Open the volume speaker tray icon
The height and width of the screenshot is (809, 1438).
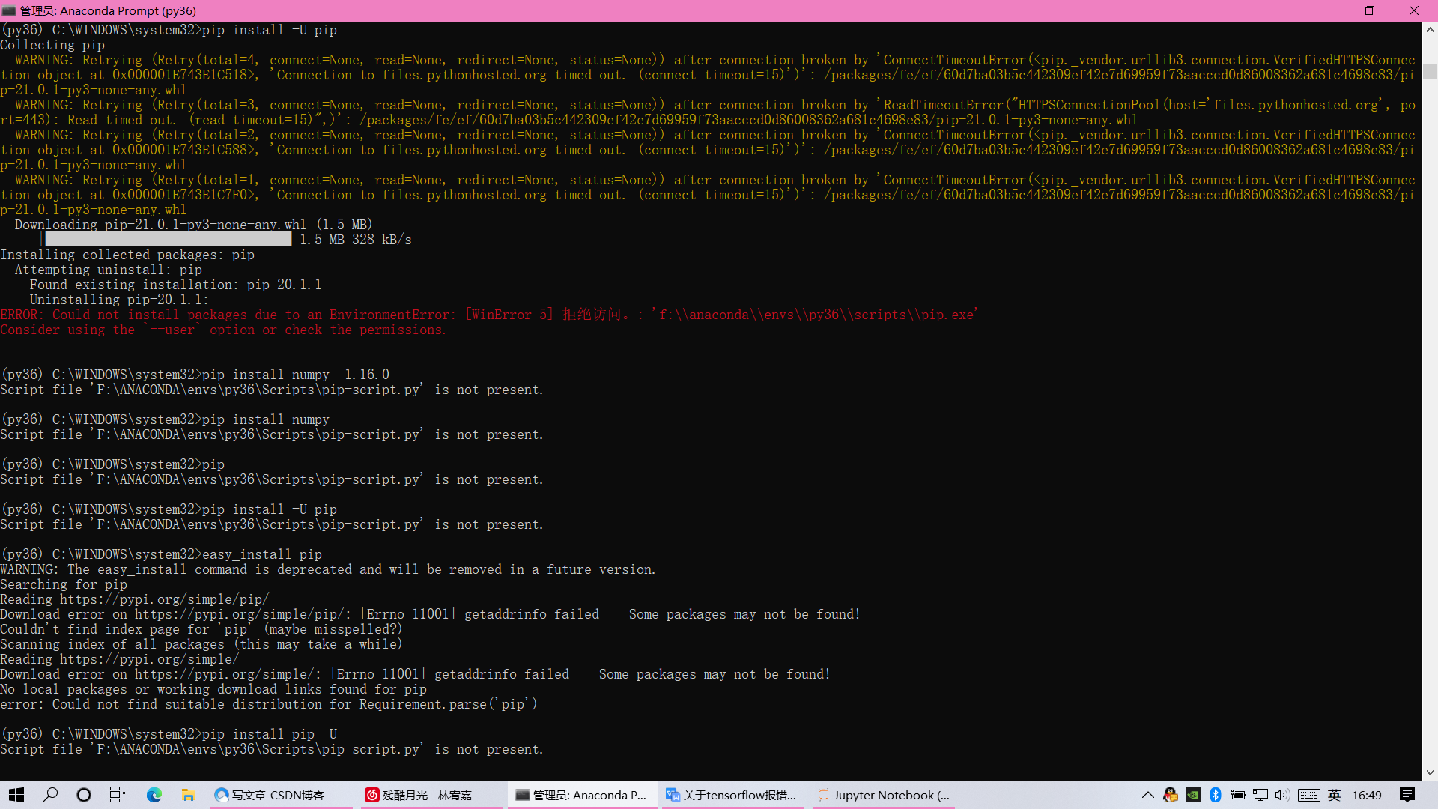click(x=1282, y=795)
